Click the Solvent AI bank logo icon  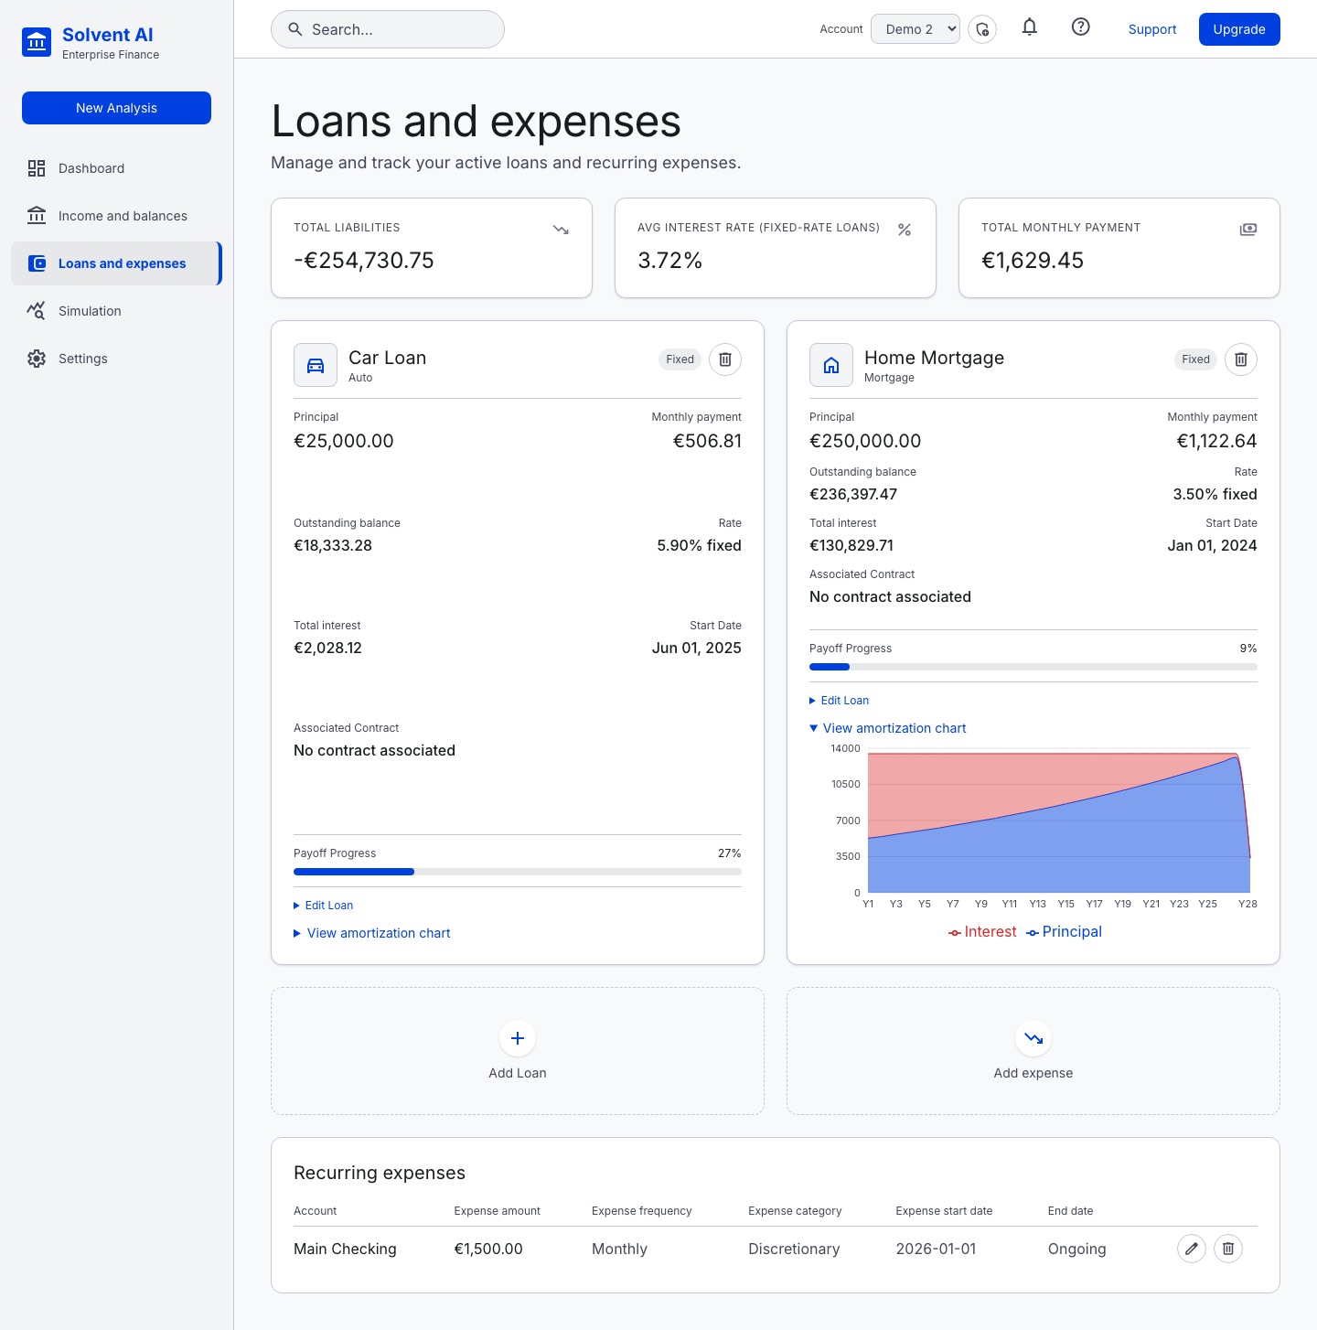pos(37,42)
